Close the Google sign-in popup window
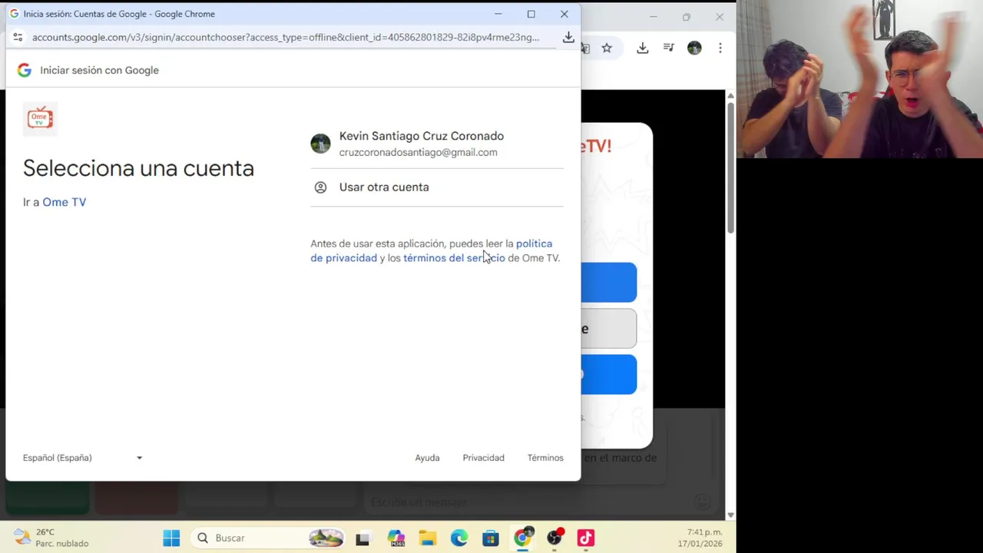 pos(564,14)
